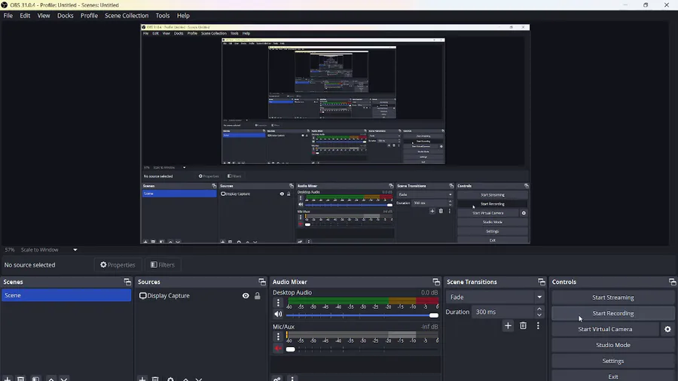Click the 57% zoom value
Viewport: 678px width, 381px height.
click(x=10, y=250)
